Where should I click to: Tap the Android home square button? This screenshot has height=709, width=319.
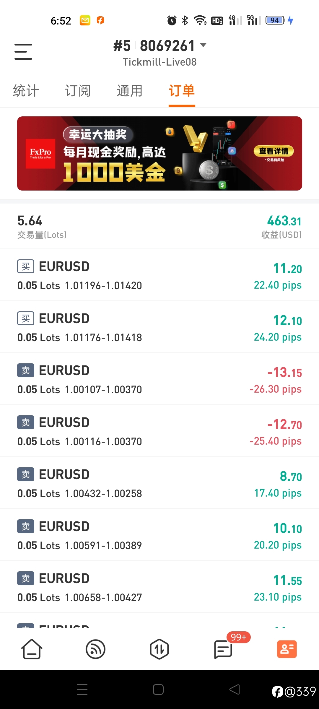(x=158, y=690)
